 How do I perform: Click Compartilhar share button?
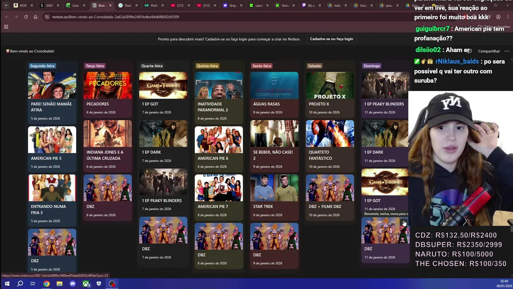tap(489, 51)
